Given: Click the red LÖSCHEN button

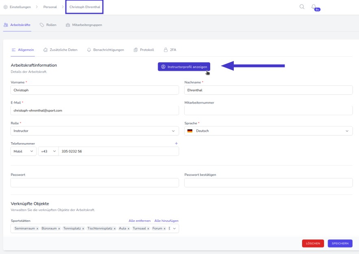Looking at the screenshot, I should [x=313, y=243].
